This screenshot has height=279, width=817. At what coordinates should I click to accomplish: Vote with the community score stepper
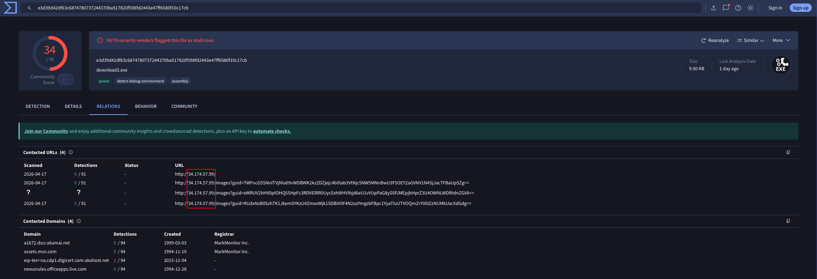pos(66,80)
